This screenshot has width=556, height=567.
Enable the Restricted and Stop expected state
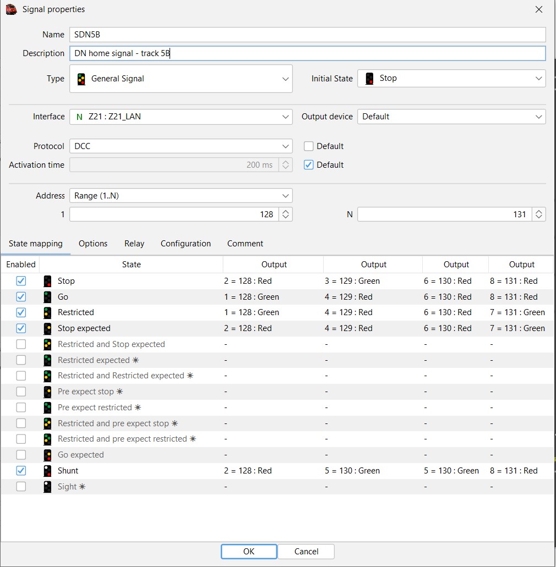[x=21, y=344]
